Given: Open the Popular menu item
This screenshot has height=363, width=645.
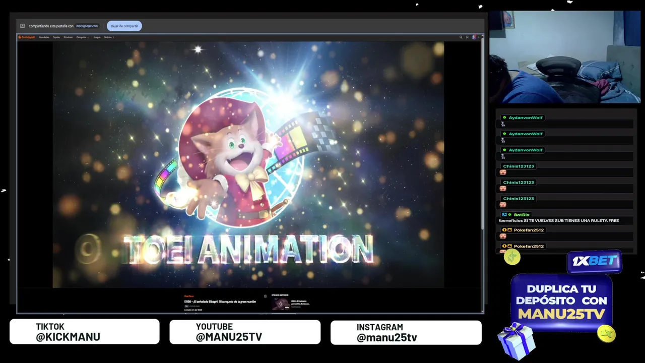Looking at the screenshot, I should point(56,37).
